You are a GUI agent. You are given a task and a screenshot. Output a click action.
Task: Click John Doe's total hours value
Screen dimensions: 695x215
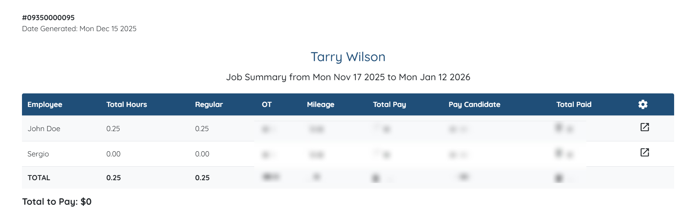(x=113, y=129)
